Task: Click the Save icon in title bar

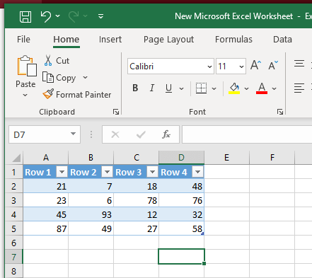Action: tap(25, 17)
